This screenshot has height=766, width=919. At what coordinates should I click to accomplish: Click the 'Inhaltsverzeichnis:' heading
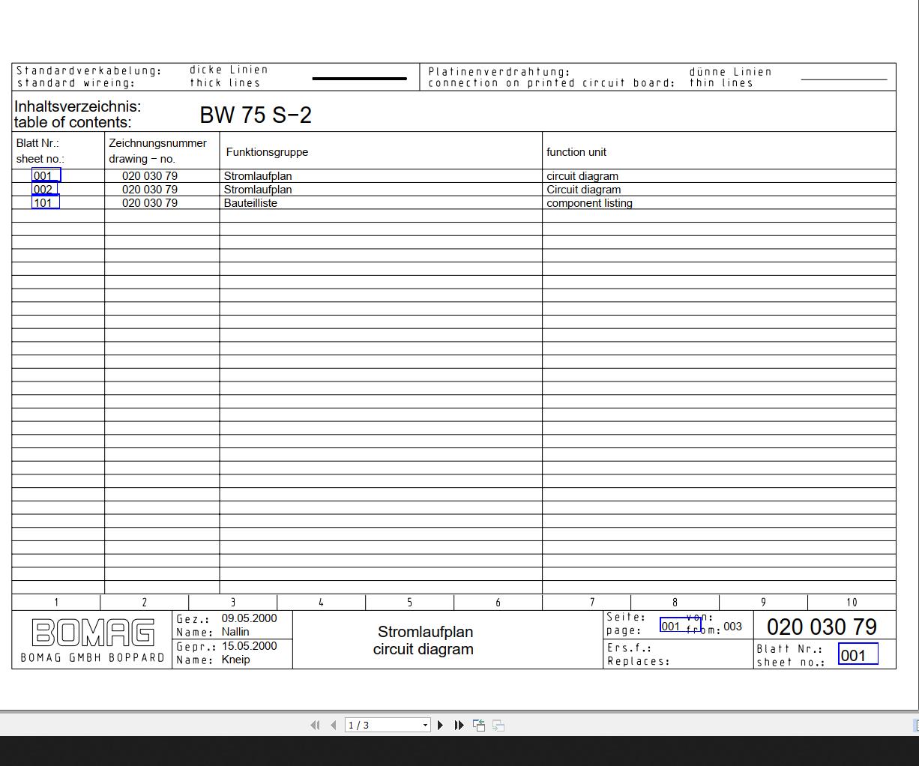coord(77,106)
